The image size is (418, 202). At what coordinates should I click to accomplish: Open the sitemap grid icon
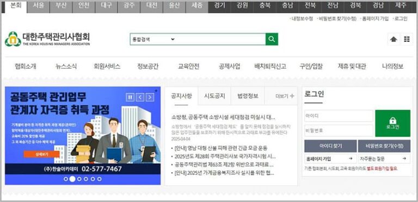(407, 39)
